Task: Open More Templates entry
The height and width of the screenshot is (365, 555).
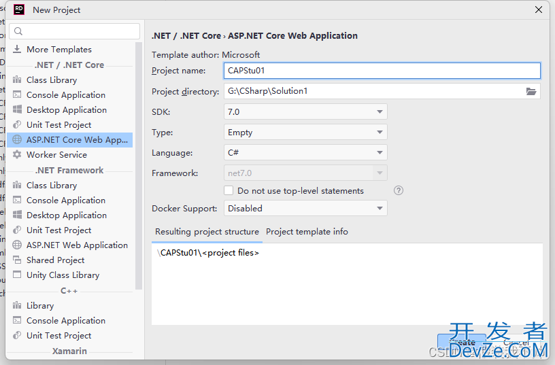Action: pyautogui.click(x=59, y=49)
